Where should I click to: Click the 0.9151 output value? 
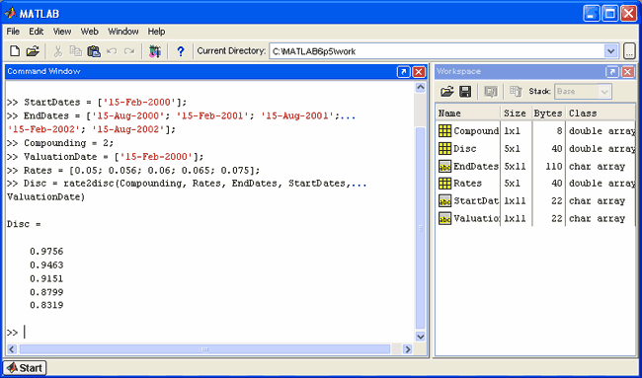pos(46,278)
